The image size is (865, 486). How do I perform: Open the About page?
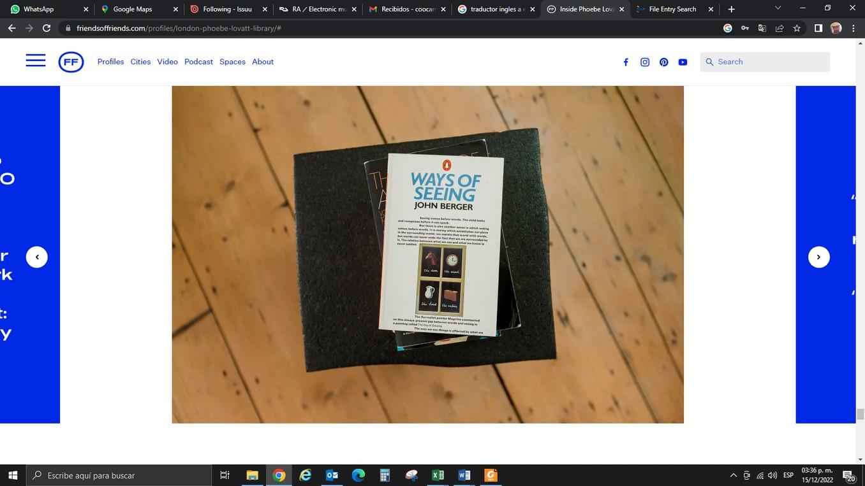click(263, 62)
